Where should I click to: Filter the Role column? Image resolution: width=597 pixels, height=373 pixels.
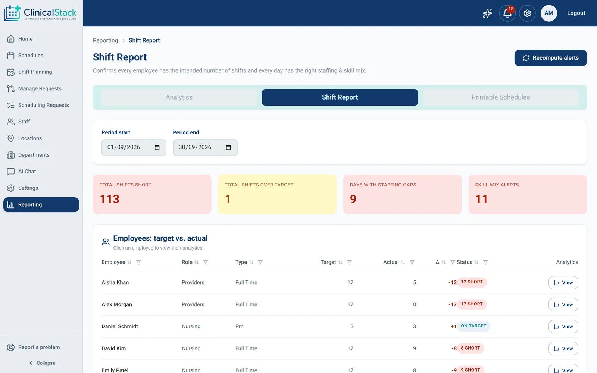point(206,263)
